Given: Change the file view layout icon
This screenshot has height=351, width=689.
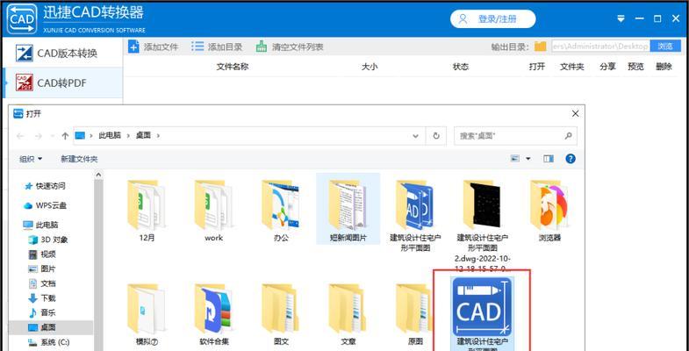Looking at the screenshot, I should [515, 159].
